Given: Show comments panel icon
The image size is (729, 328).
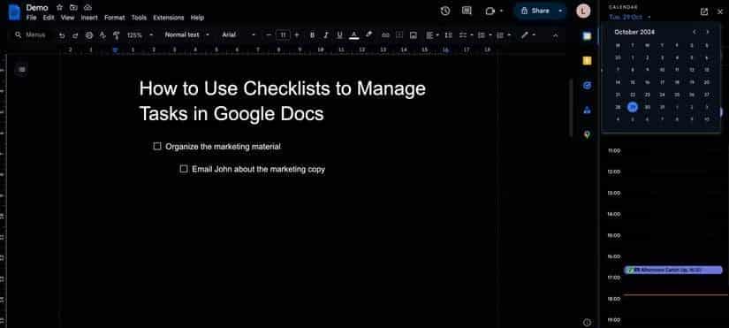Looking at the screenshot, I should pyautogui.click(x=467, y=11).
